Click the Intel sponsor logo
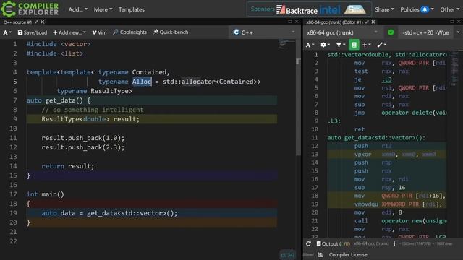Image resolution: width=463 pixels, height=260 pixels. 330,9
